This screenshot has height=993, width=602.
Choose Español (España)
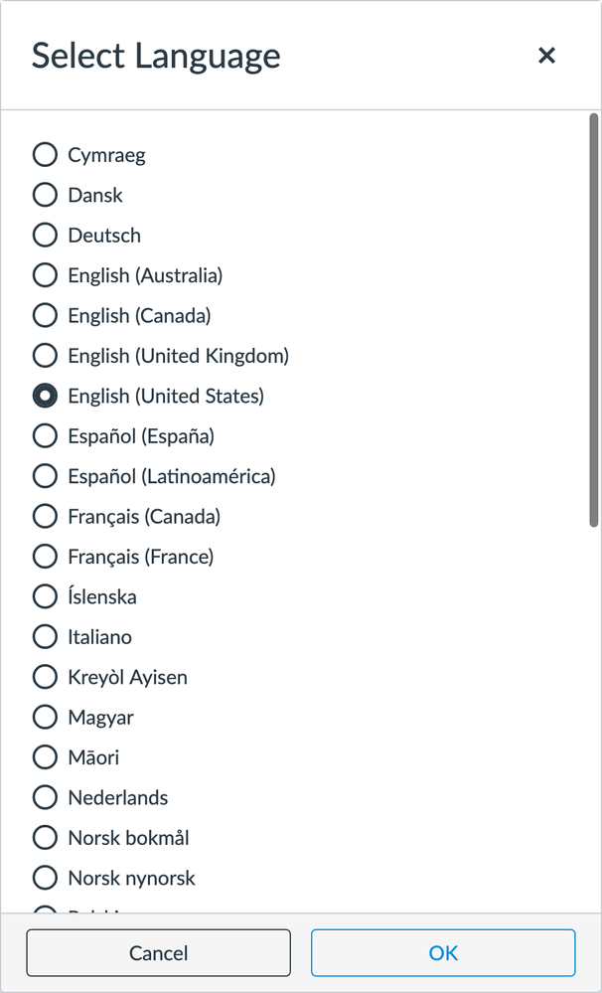pos(45,435)
